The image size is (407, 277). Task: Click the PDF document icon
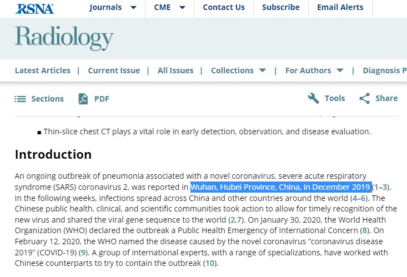(x=83, y=99)
